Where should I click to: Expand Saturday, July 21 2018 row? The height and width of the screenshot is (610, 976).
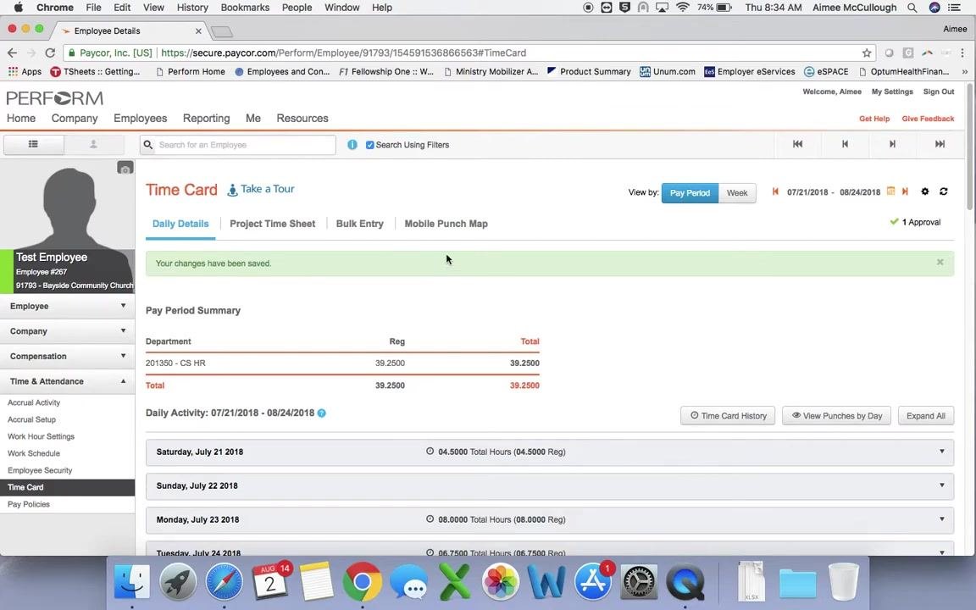tap(550, 452)
